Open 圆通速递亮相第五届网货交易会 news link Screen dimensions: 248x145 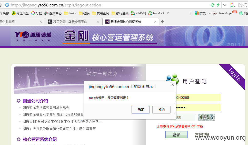[x=46, y=108]
